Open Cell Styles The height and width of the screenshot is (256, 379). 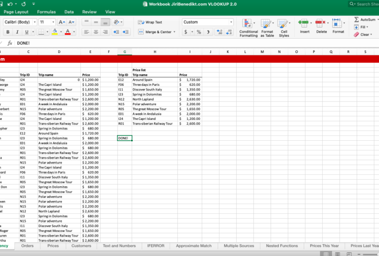pos(284,28)
